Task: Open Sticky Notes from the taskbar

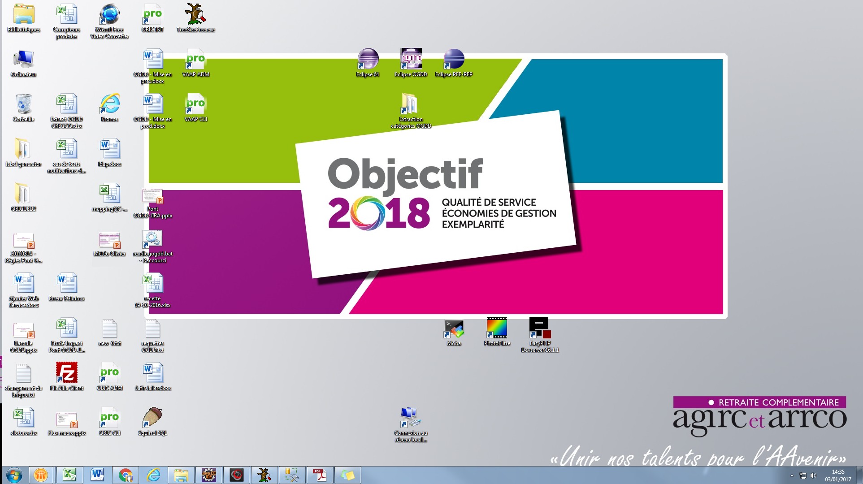Action: [348, 475]
